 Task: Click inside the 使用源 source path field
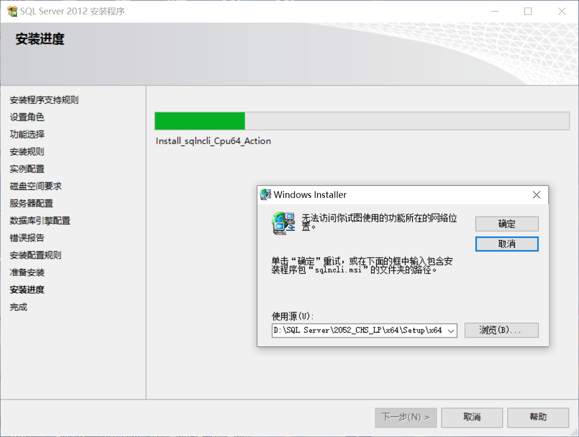click(358, 331)
